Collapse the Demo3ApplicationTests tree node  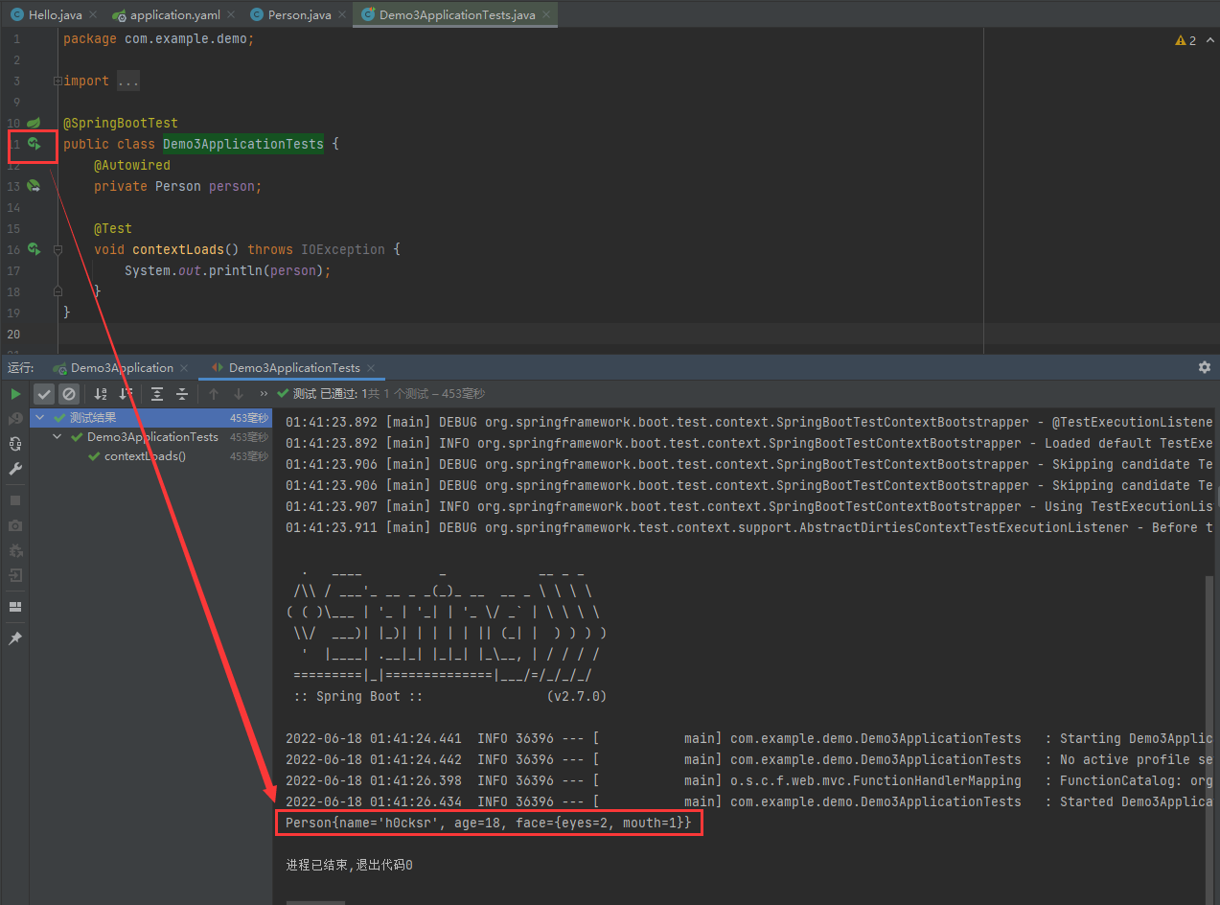58,437
